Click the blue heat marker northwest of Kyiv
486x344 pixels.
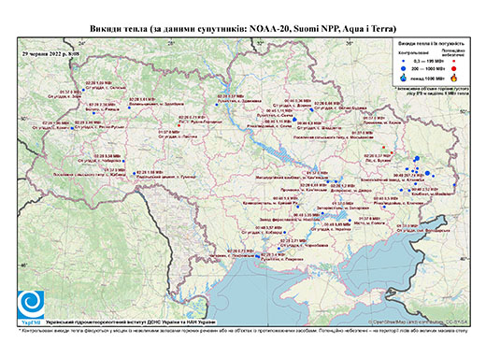(217, 105)
